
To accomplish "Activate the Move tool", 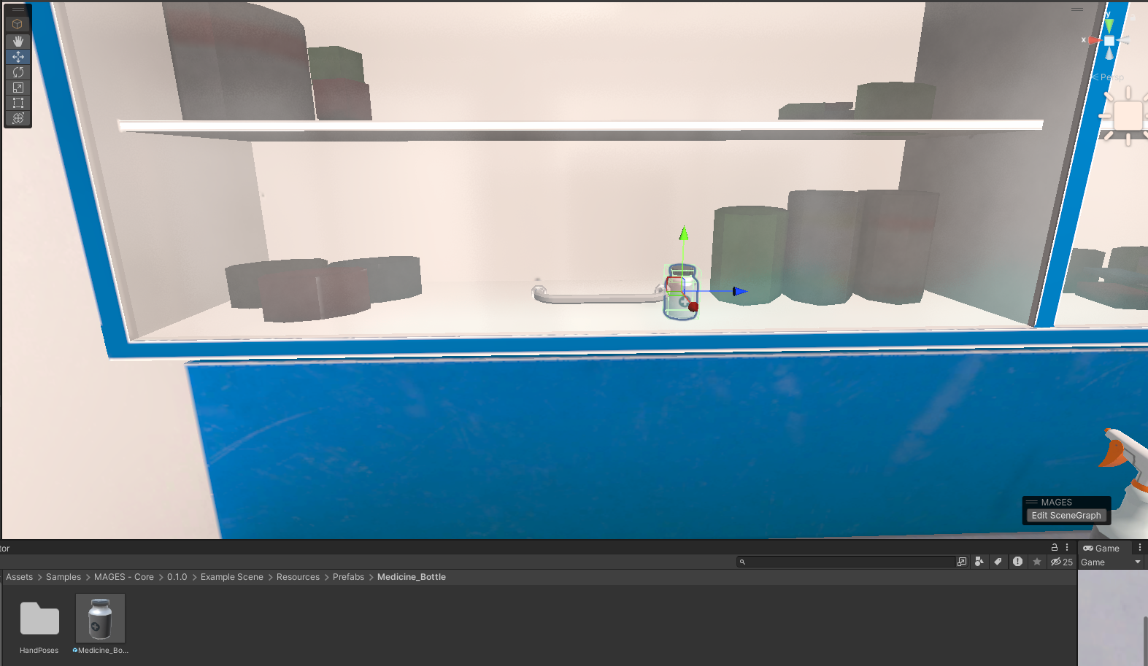I will 18,56.
